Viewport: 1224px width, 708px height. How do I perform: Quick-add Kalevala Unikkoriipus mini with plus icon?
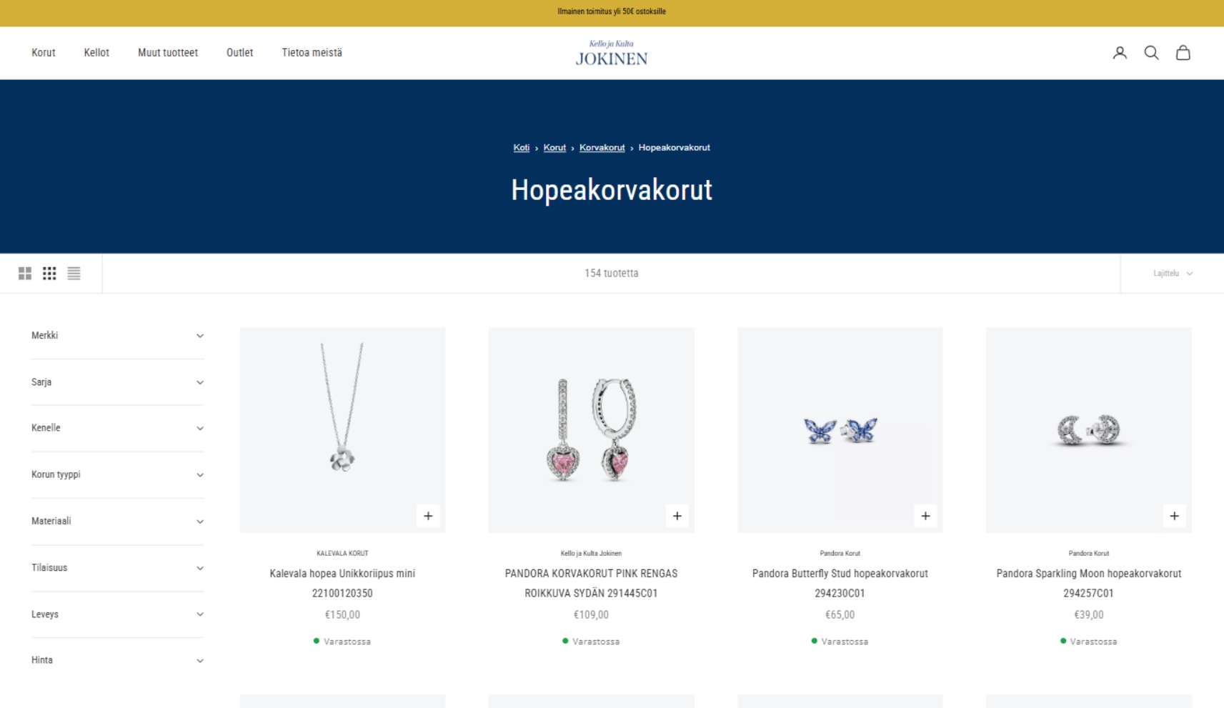point(428,516)
